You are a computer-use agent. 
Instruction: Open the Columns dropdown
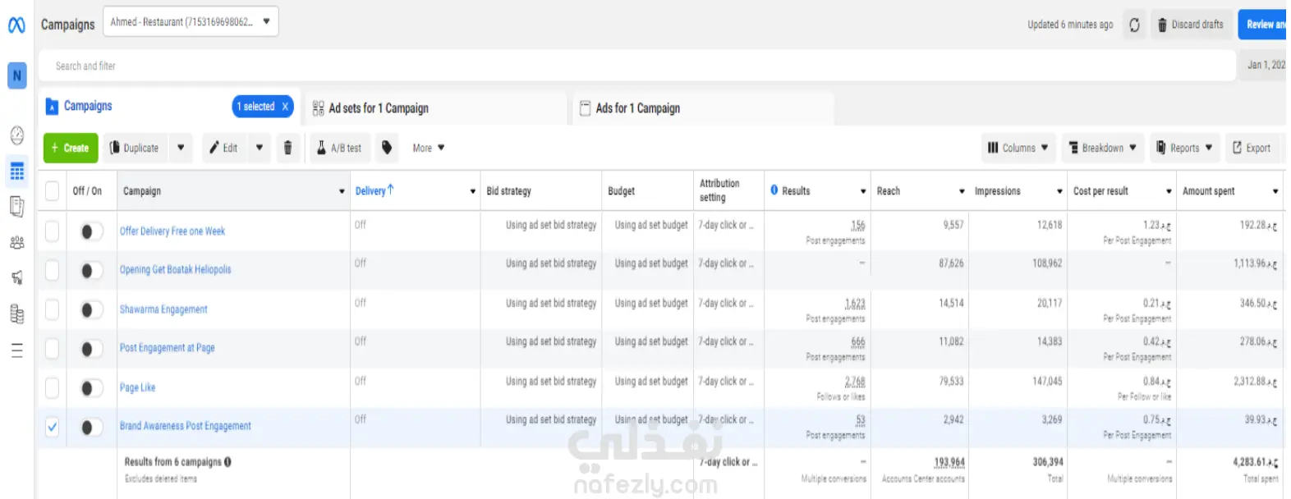pos(1018,148)
